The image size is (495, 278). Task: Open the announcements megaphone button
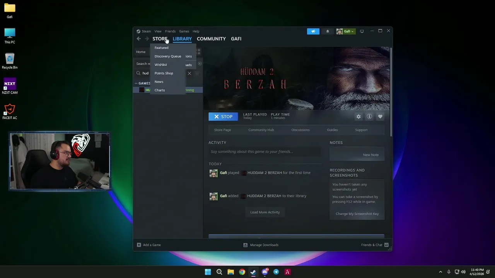[313, 31]
